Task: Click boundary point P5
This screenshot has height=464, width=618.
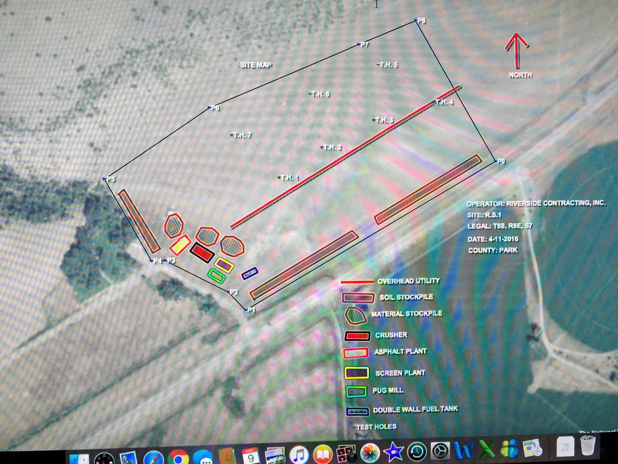Action: [x=105, y=179]
